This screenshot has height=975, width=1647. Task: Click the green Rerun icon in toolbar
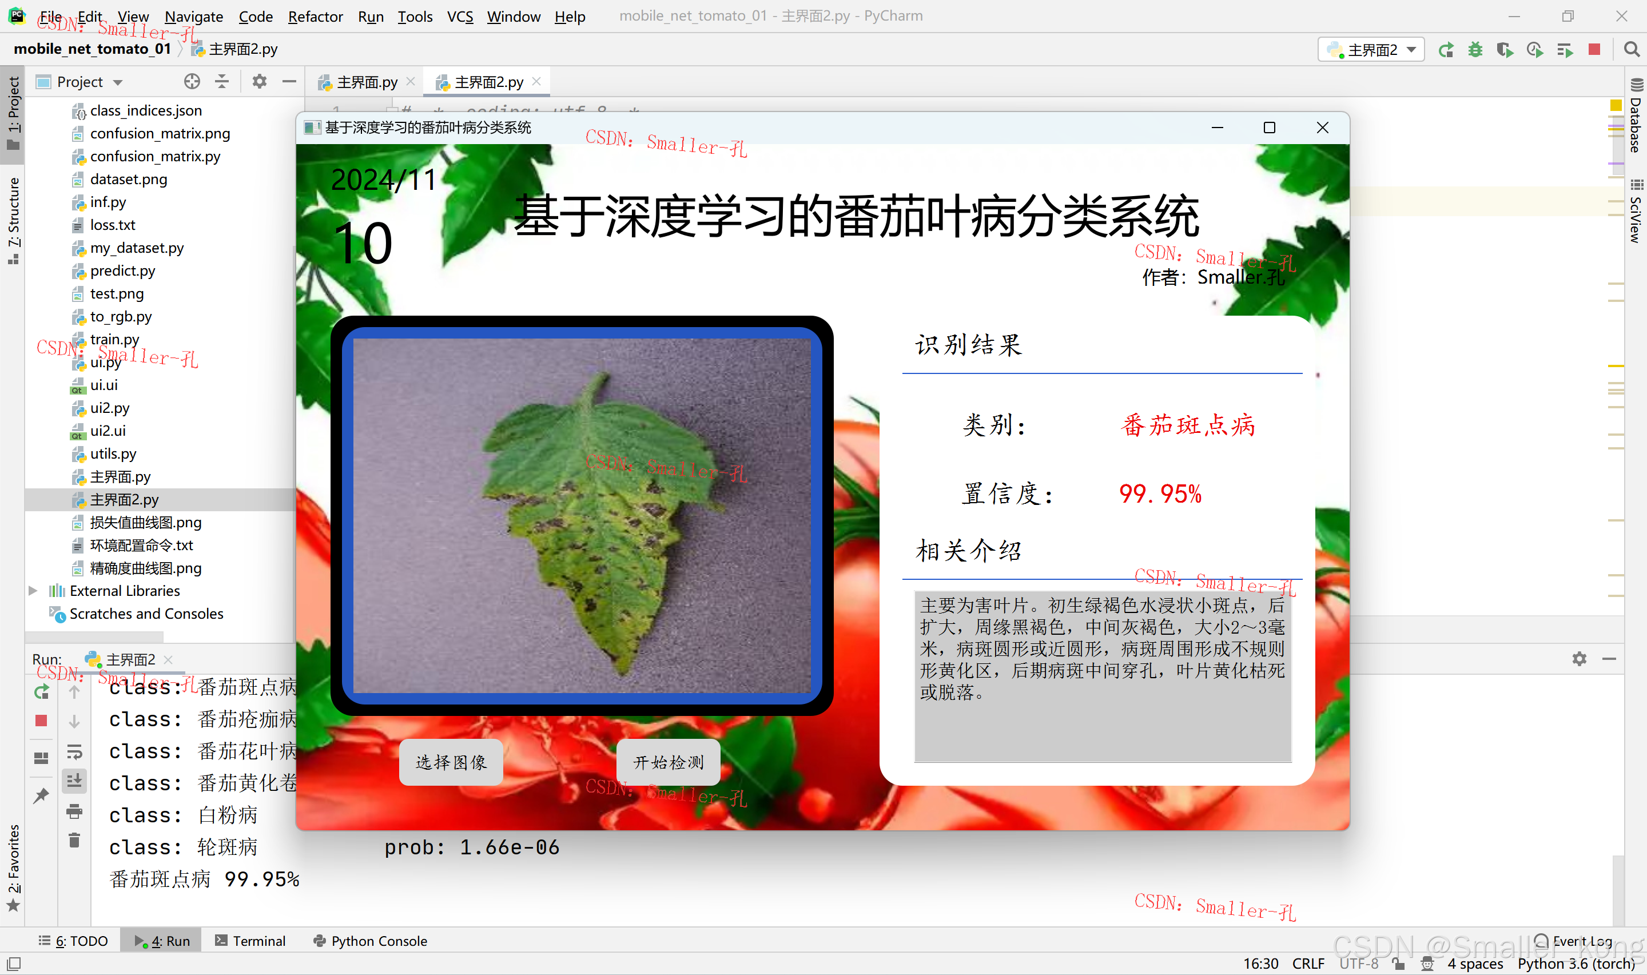[x=1445, y=50]
